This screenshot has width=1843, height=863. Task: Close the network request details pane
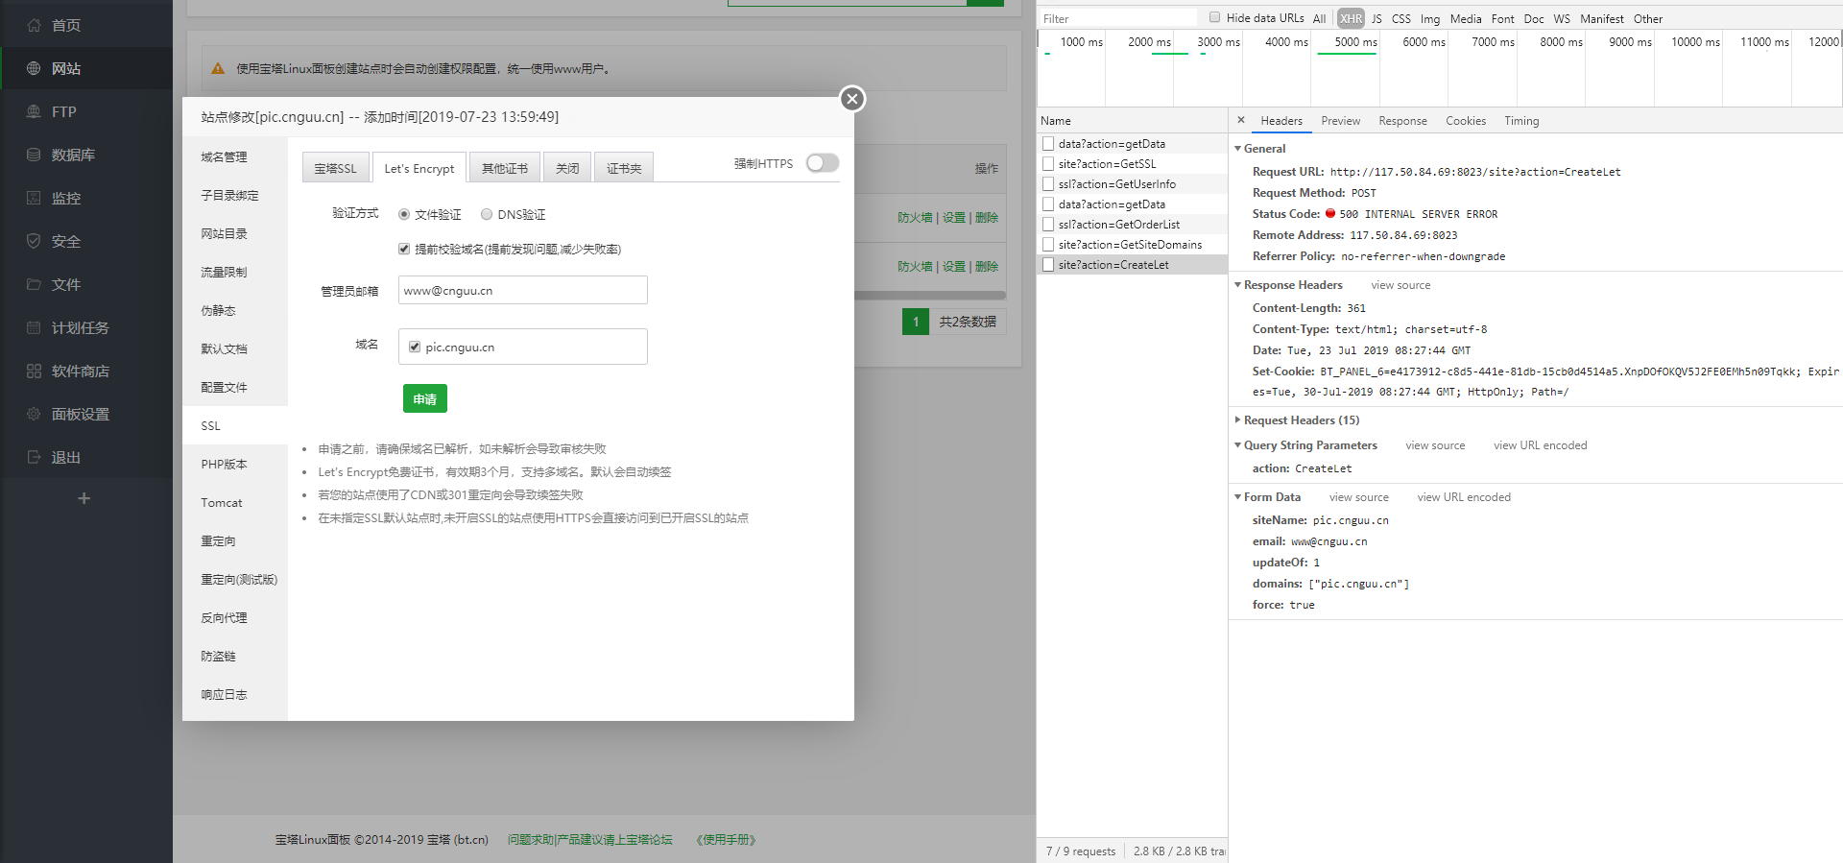[1241, 120]
